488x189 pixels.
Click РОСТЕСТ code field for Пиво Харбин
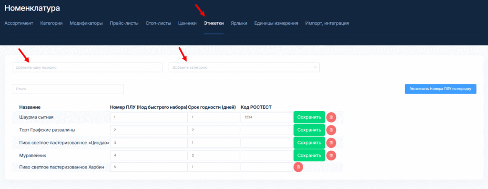pyautogui.click(x=267, y=167)
